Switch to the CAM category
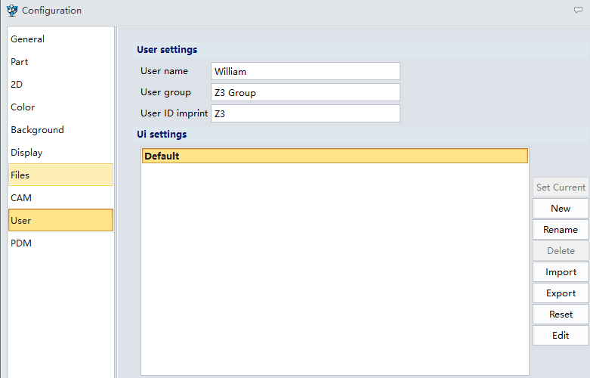 60,197
